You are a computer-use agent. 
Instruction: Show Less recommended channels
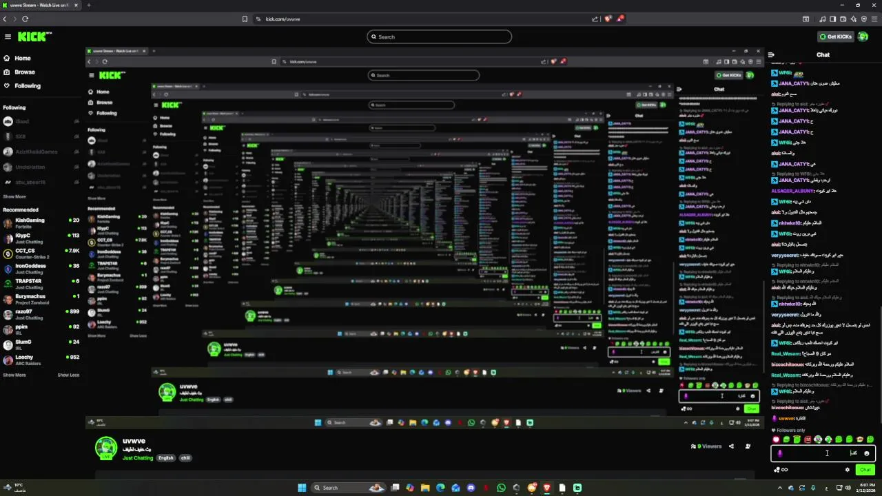click(68, 375)
